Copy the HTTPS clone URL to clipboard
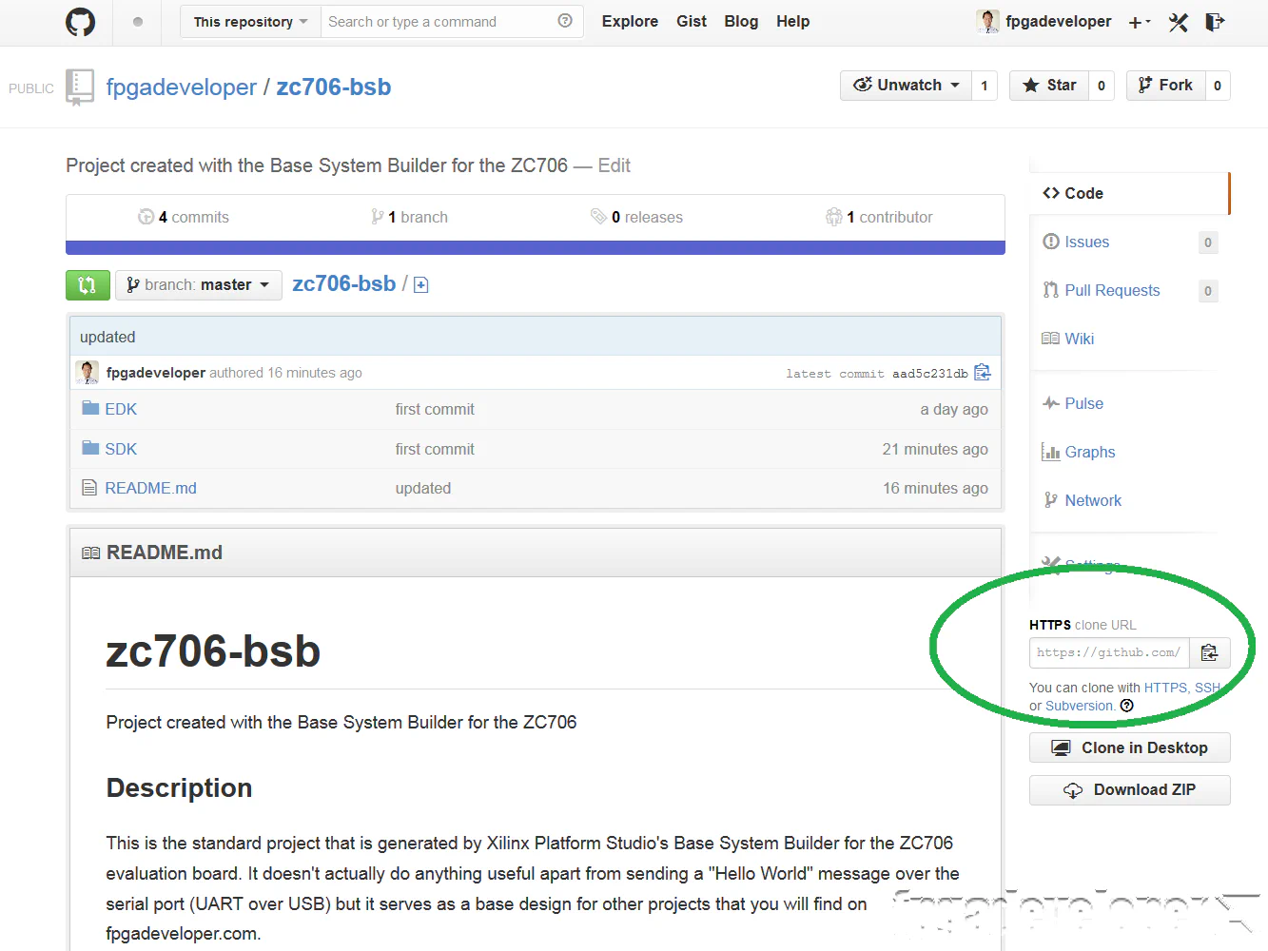 (1209, 652)
